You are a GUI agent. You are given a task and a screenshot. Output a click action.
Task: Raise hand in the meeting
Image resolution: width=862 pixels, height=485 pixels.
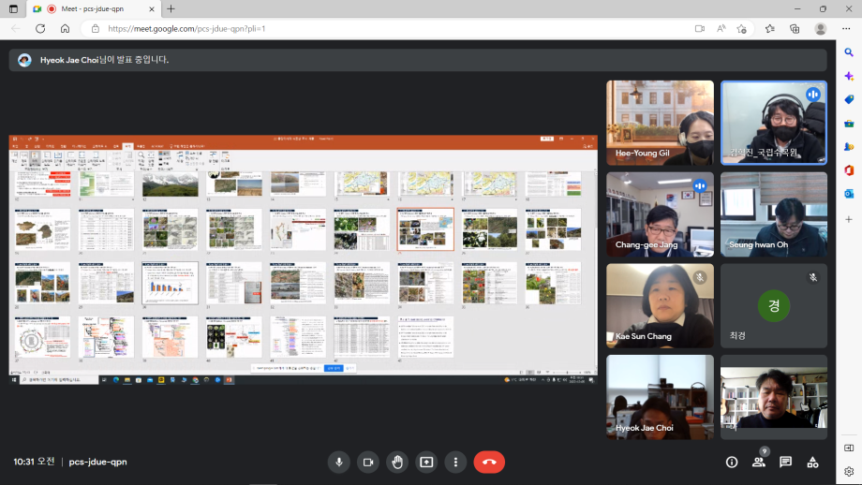[x=397, y=462]
